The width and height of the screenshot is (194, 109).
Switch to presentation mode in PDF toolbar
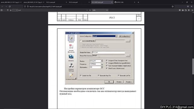180,10
